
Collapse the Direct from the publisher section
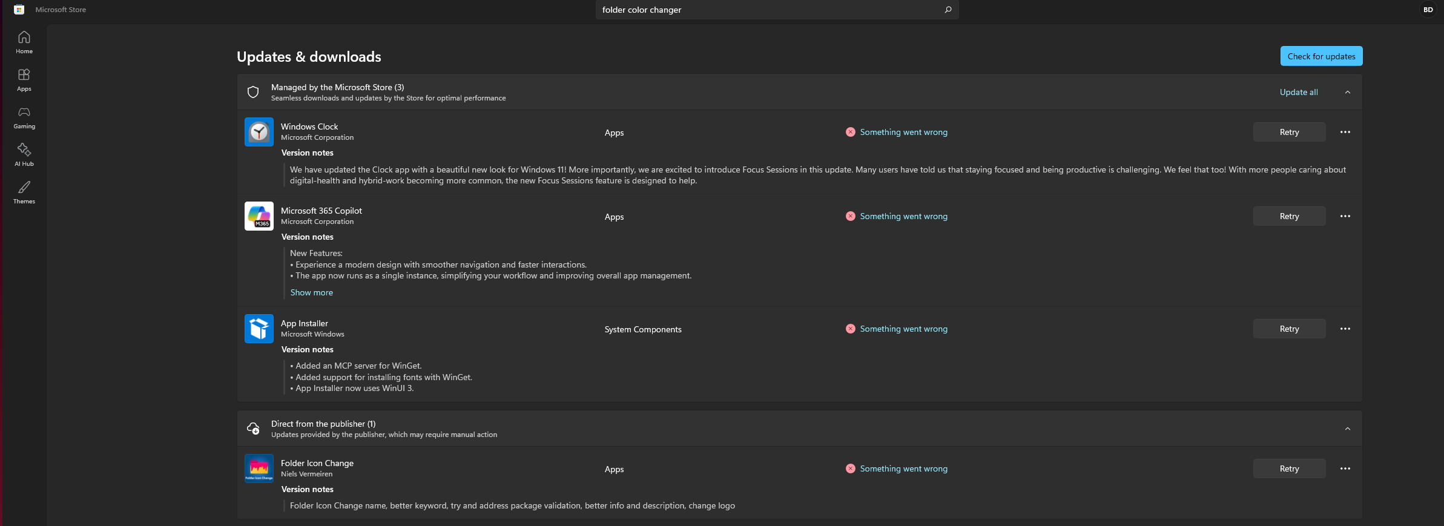click(x=1348, y=429)
